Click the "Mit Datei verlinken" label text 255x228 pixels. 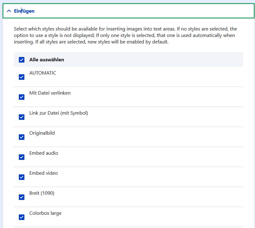[x=50, y=93]
